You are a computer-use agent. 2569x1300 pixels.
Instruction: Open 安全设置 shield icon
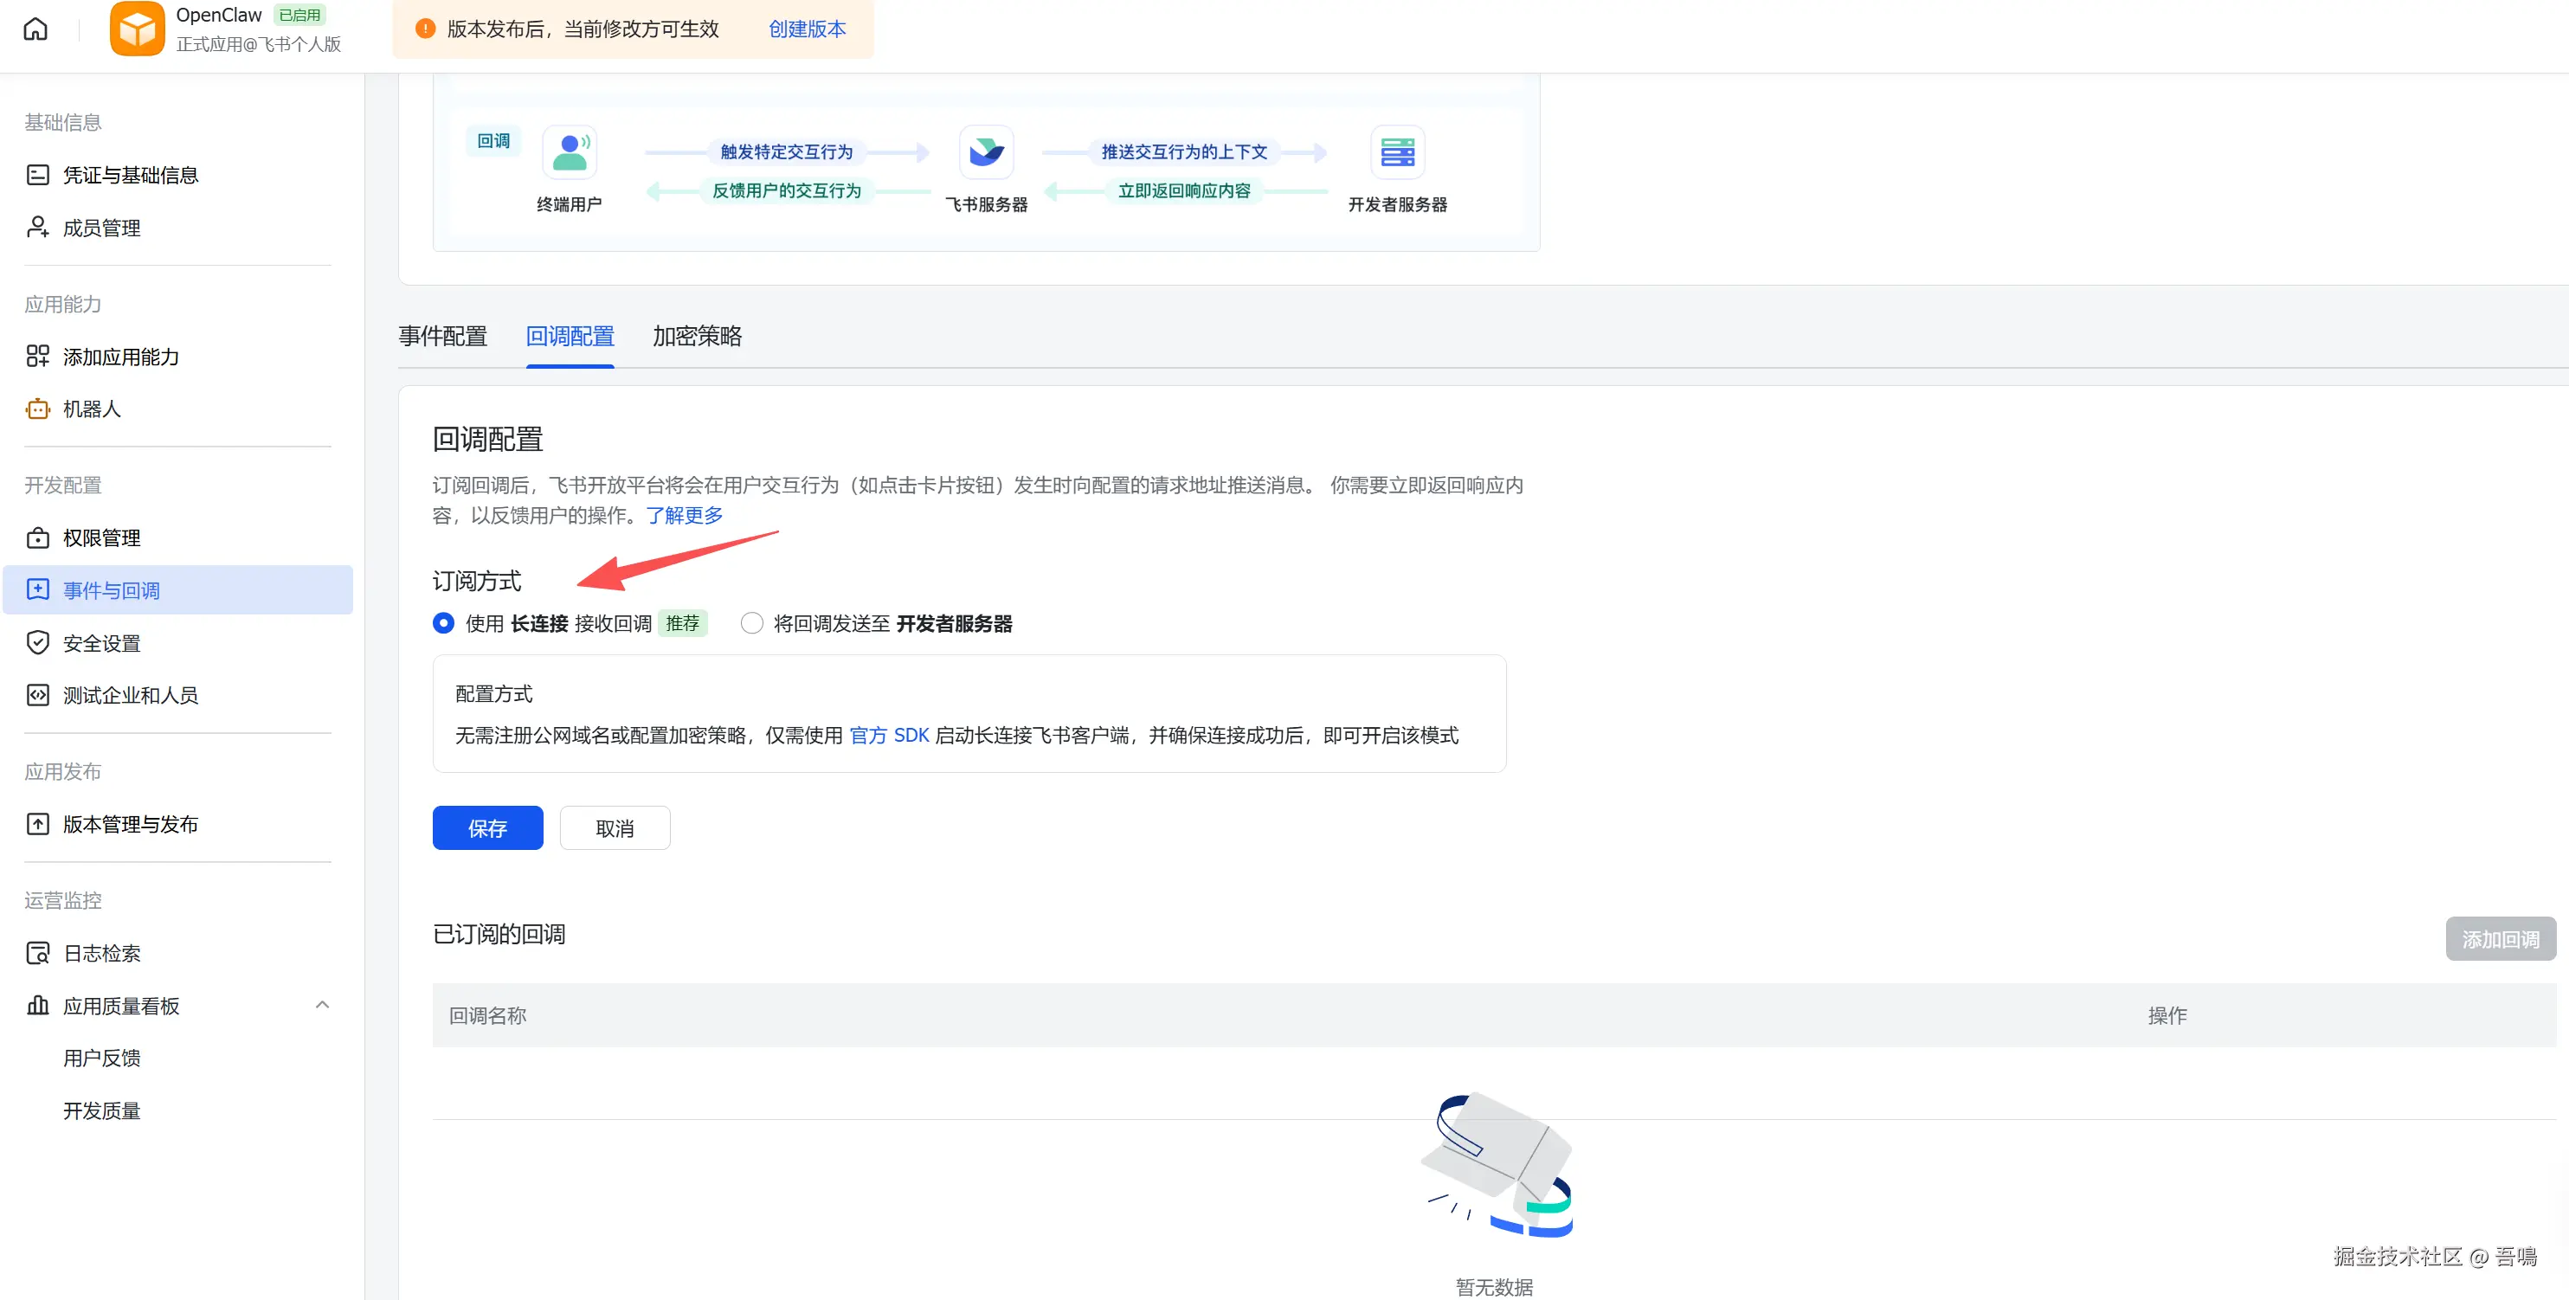click(x=38, y=643)
